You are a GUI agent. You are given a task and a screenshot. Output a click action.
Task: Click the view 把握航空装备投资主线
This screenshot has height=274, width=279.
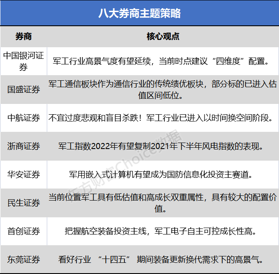point(163,231)
